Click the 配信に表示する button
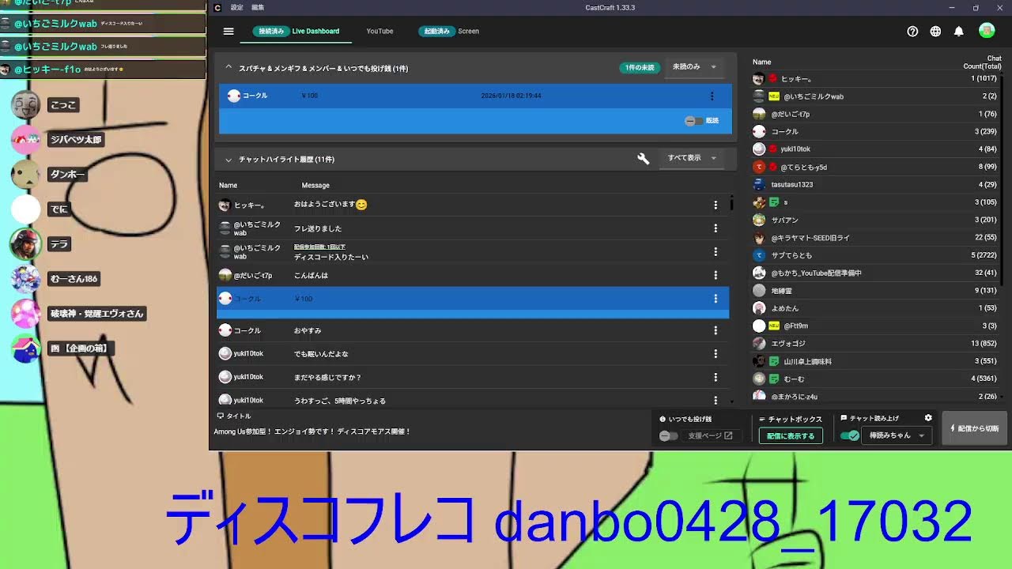 [x=791, y=436]
